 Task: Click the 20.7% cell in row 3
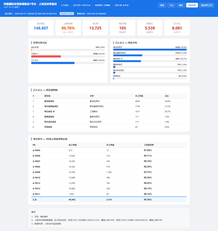tap(167, 111)
